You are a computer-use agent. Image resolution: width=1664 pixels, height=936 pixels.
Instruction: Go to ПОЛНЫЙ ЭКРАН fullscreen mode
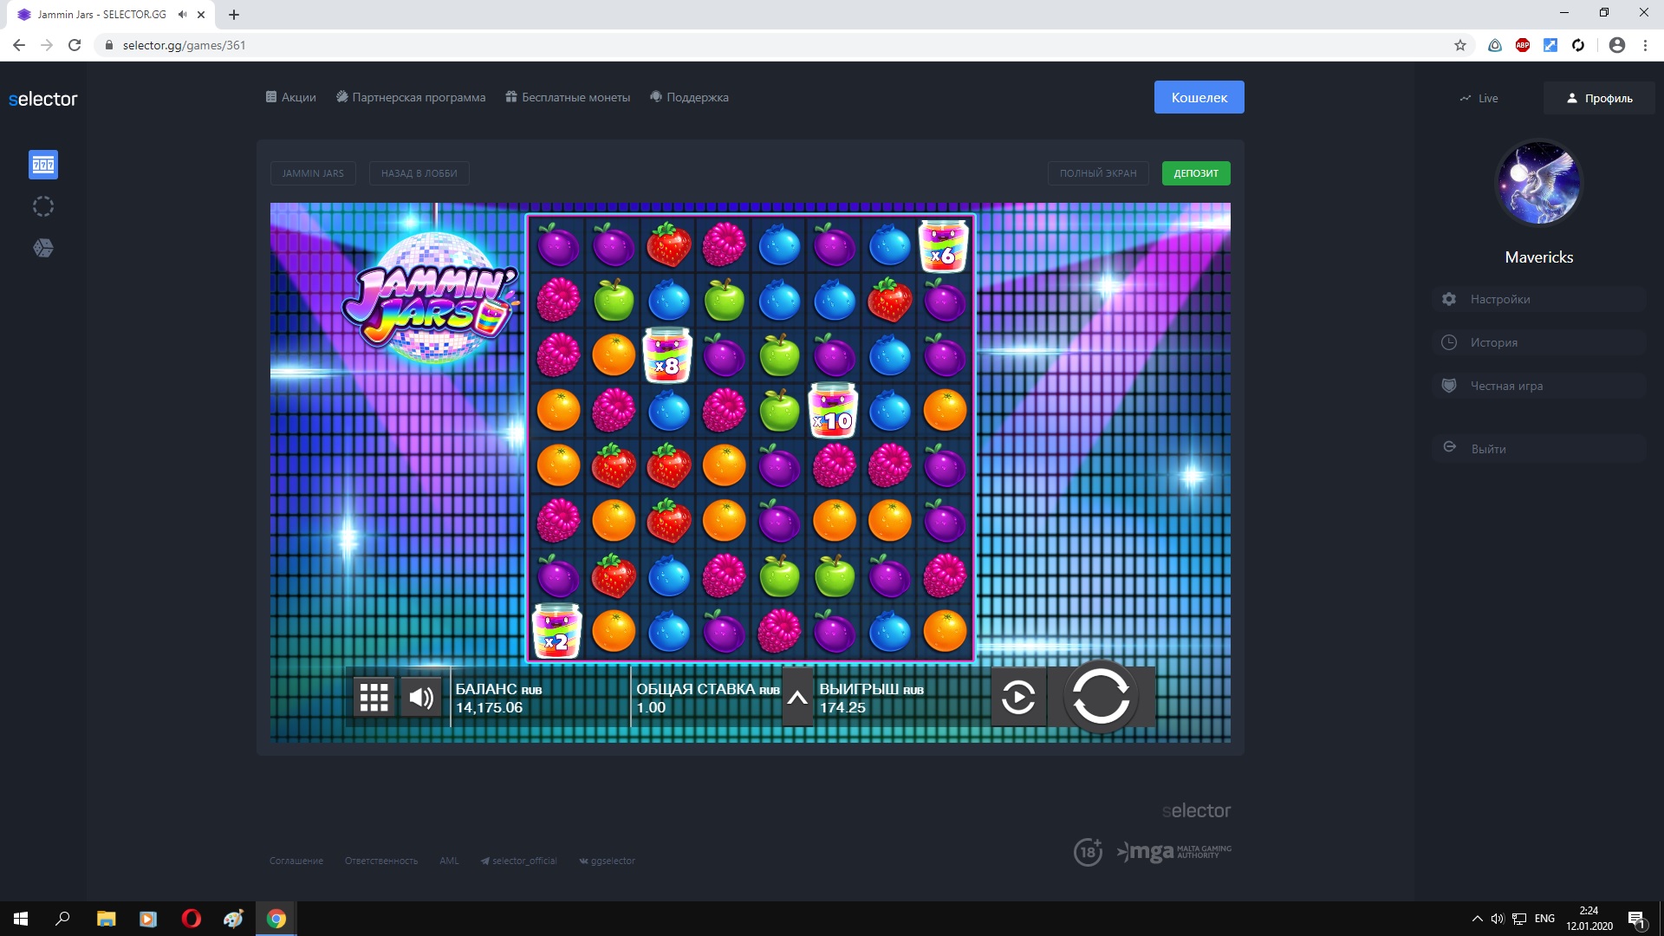point(1097,173)
